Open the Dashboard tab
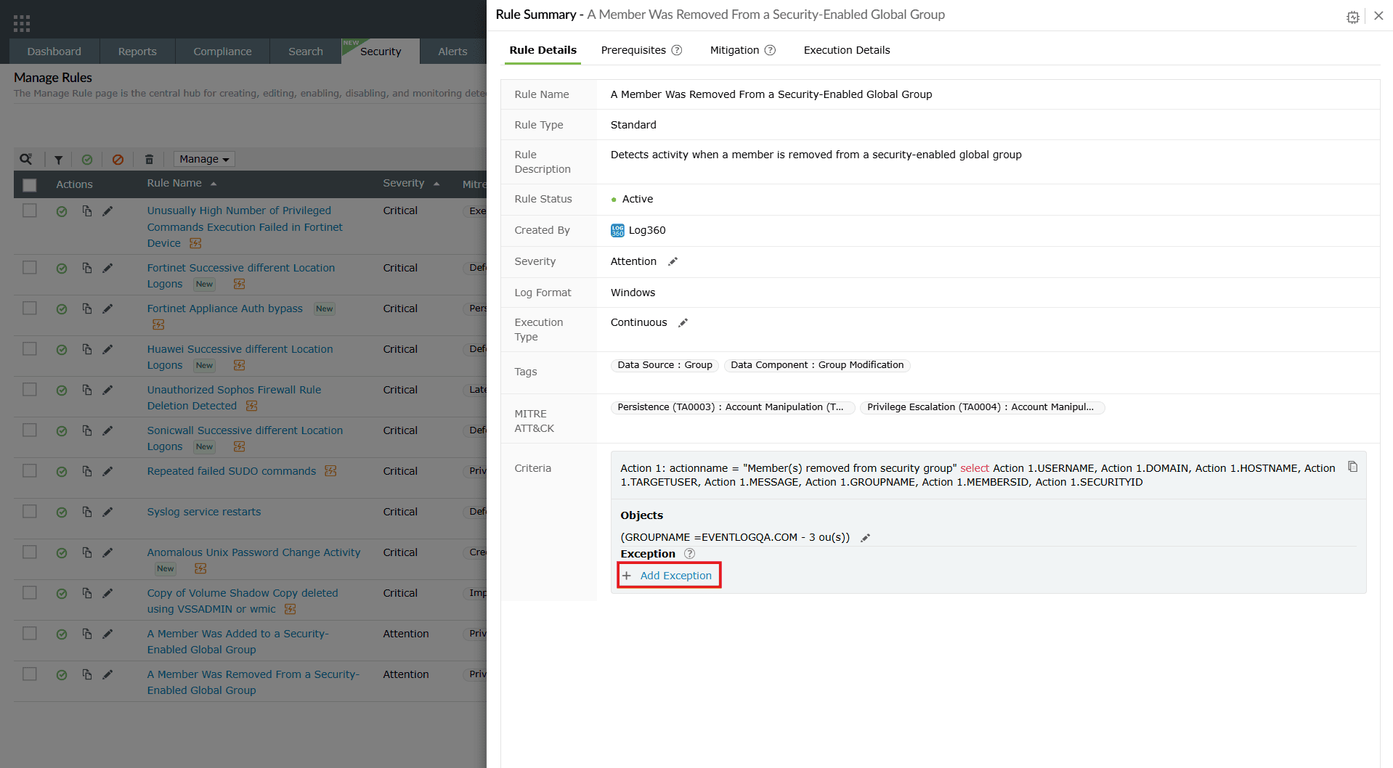Viewport: 1393px width, 768px height. pos(54,52)
